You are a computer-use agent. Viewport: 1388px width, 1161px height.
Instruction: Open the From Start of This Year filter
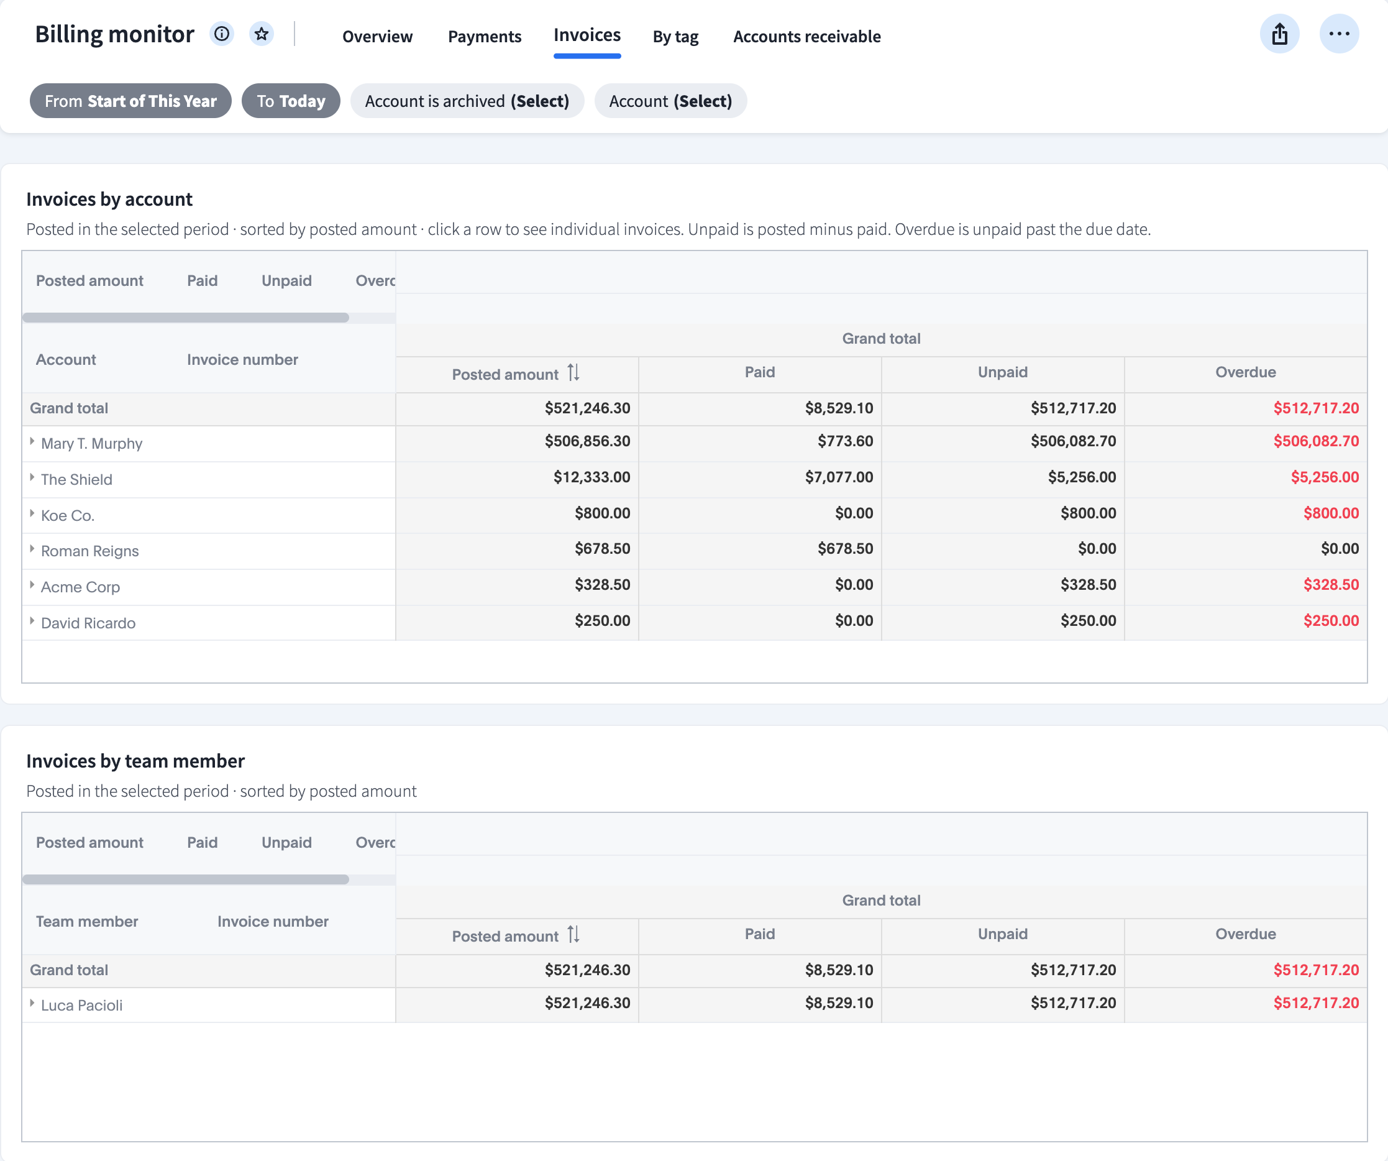[131, 101]
